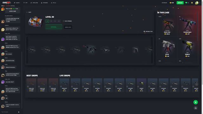This screenshot has width=203, height=114.
Task: Open the Games dropdown in top navigation
Action: click(17, 3)
